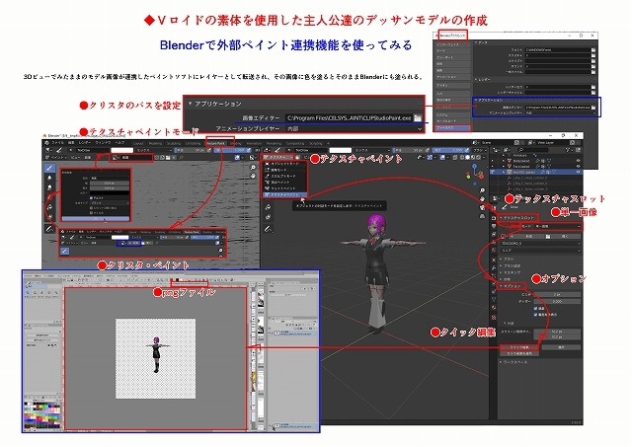This screenshot has width=632, height=447.
Task: Click folder icon beside render output path
Action: click(x=593, y=87)
